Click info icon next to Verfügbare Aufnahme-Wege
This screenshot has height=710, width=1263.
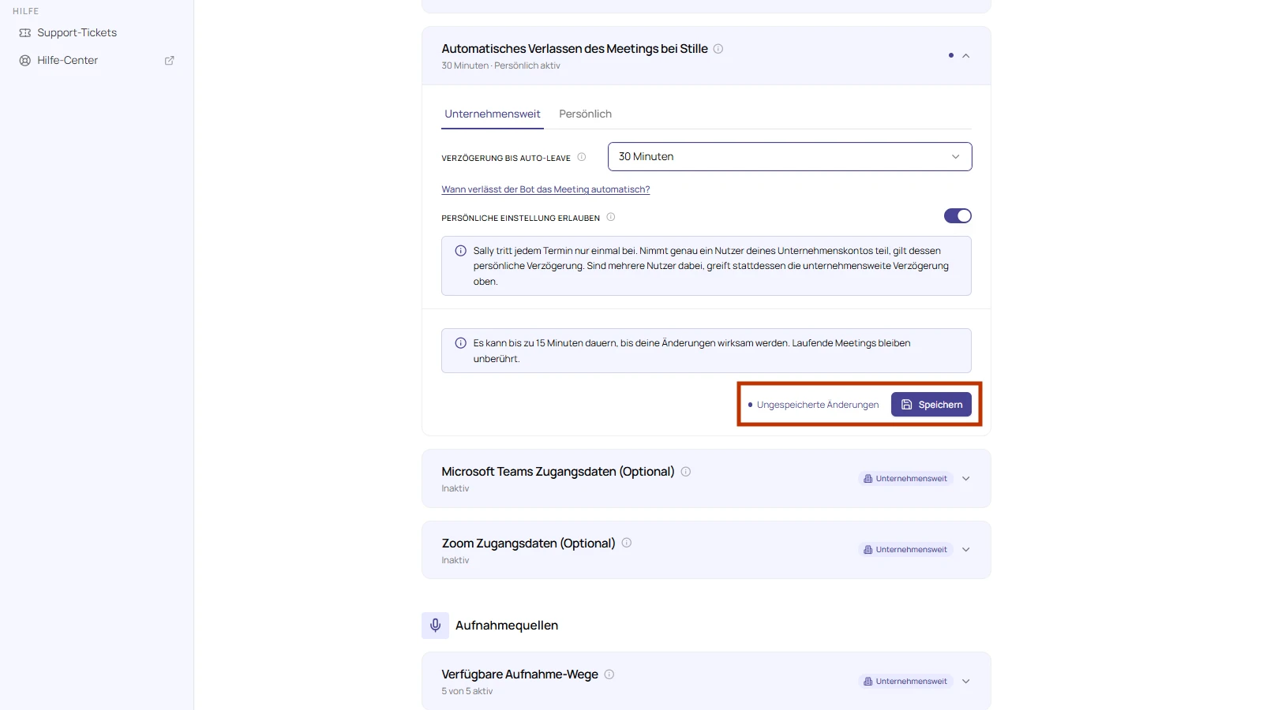coord(609,674)
